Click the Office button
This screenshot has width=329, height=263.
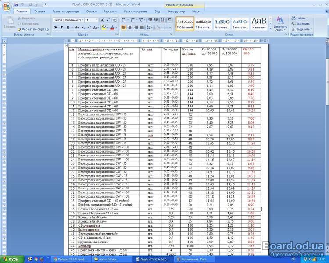point(6,6)
